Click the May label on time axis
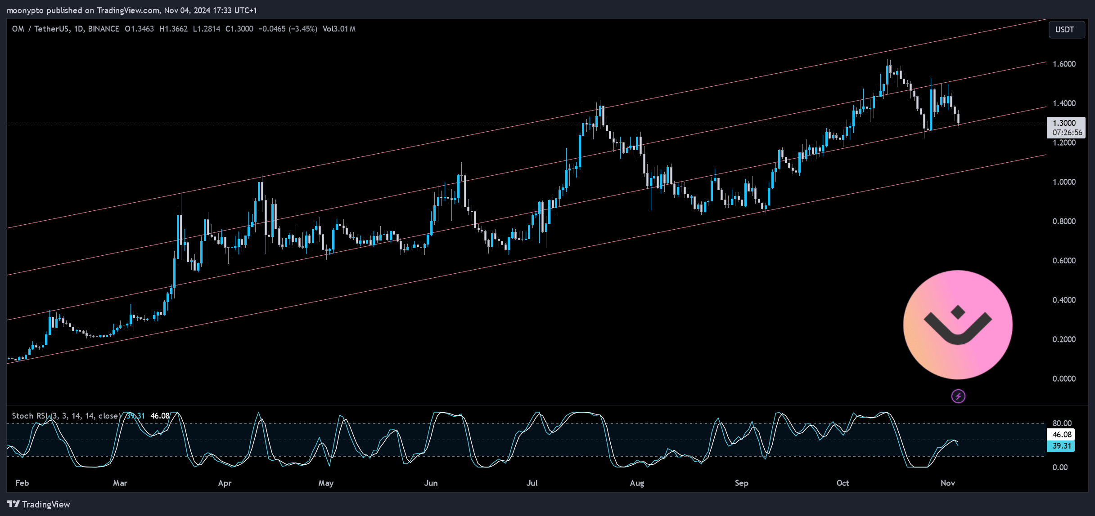The width and height of the screenshot is (1095, 516). point(326,483)
